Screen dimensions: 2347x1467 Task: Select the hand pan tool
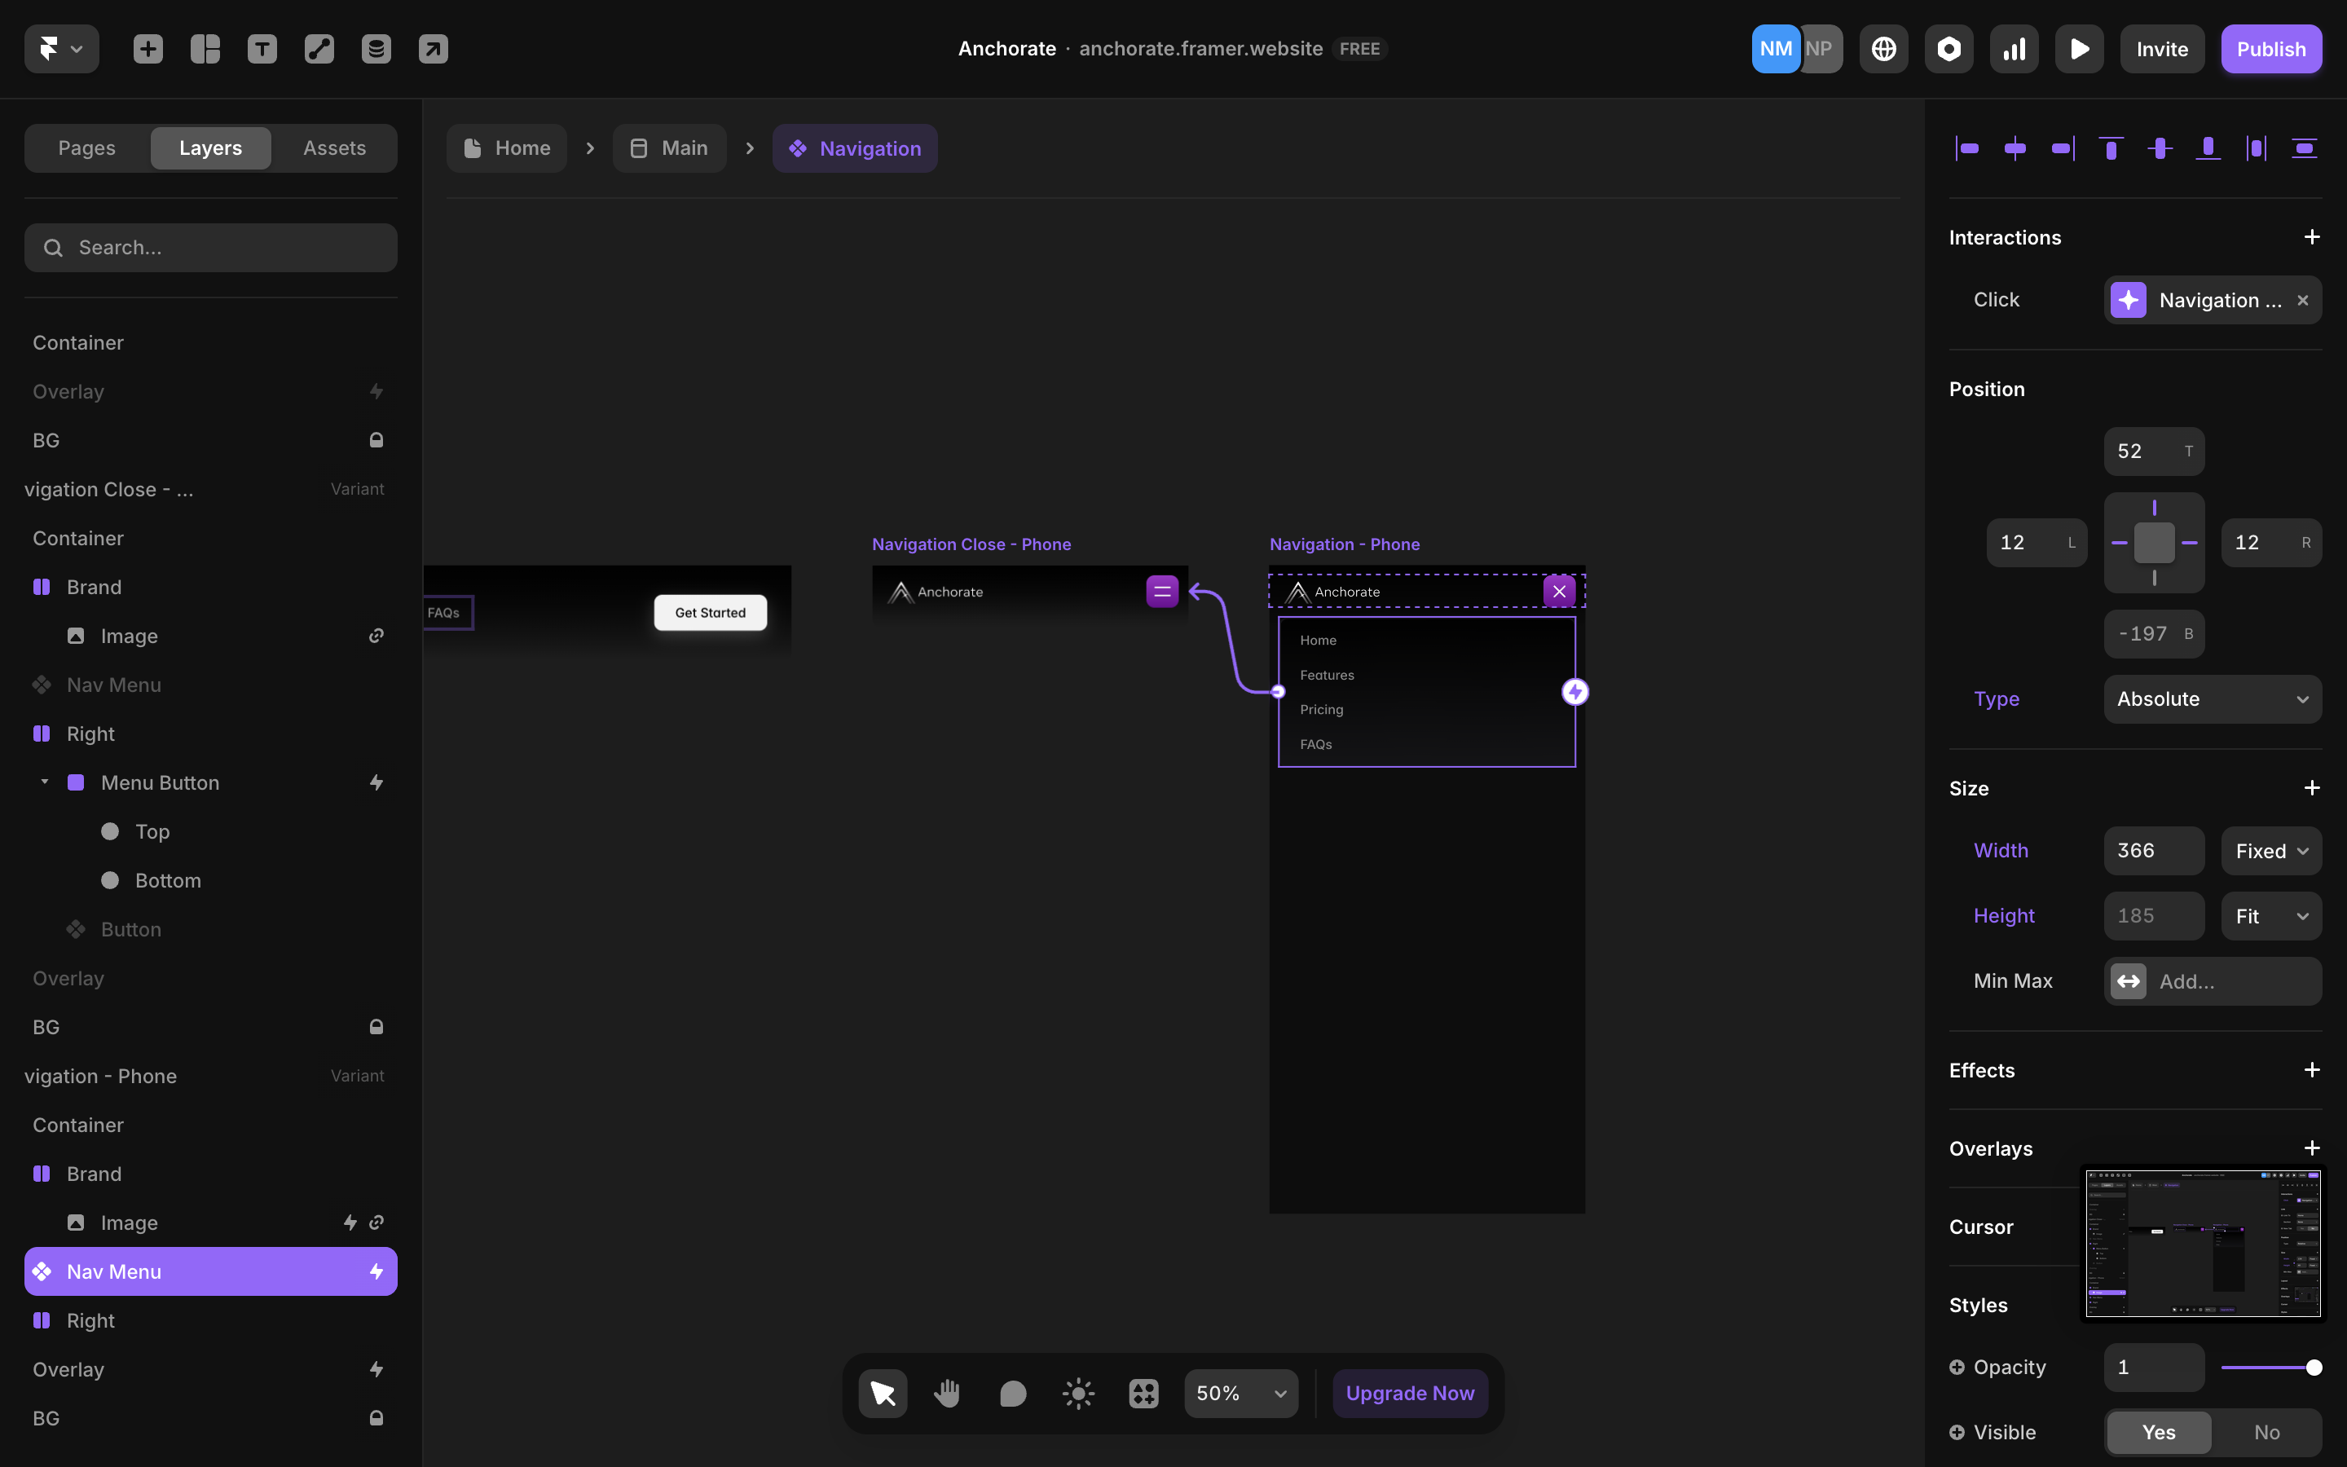pyautogui.click(x=947, y=1394)
